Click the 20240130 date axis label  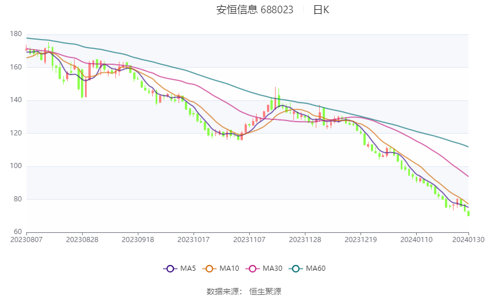point(468,240)
